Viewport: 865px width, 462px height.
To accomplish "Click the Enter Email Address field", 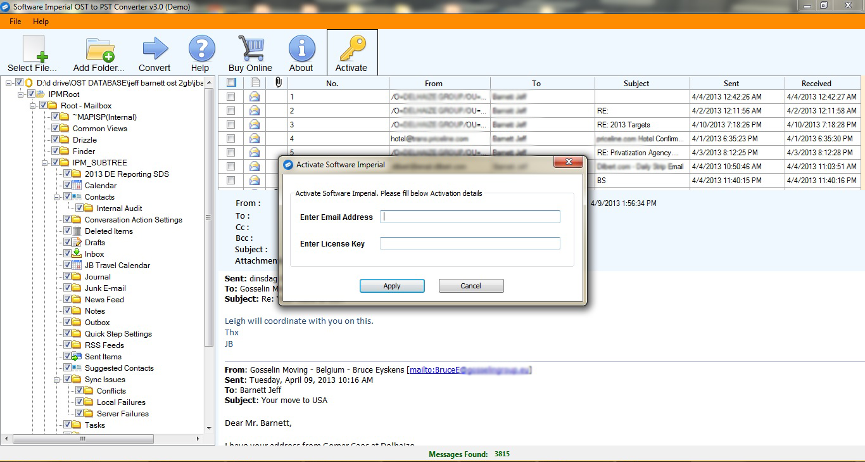I will (x=470, y=217).
